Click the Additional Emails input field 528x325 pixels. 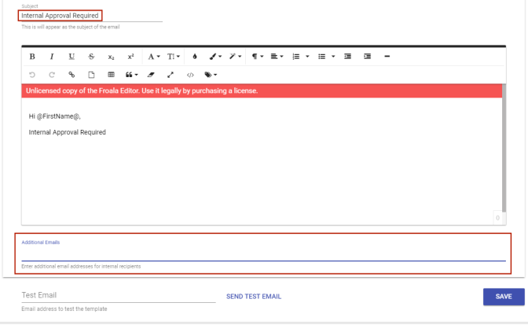pyautogui.click(x=263, y=254)
